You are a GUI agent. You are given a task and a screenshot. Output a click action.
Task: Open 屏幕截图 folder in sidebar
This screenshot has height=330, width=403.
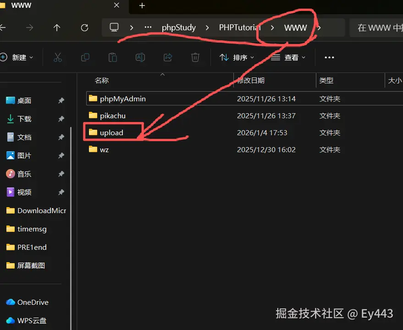point(25,265)
